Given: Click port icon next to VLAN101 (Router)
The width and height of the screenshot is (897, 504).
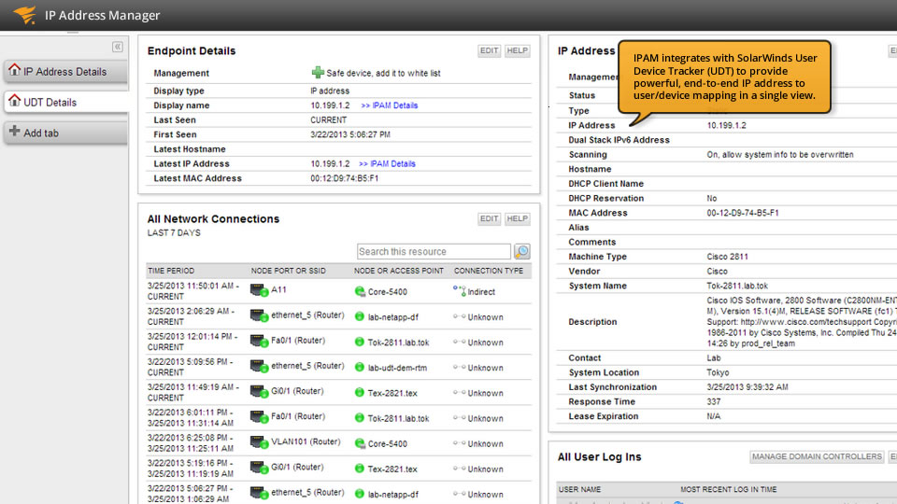Looking at the screenshot, I should [259, 442].
